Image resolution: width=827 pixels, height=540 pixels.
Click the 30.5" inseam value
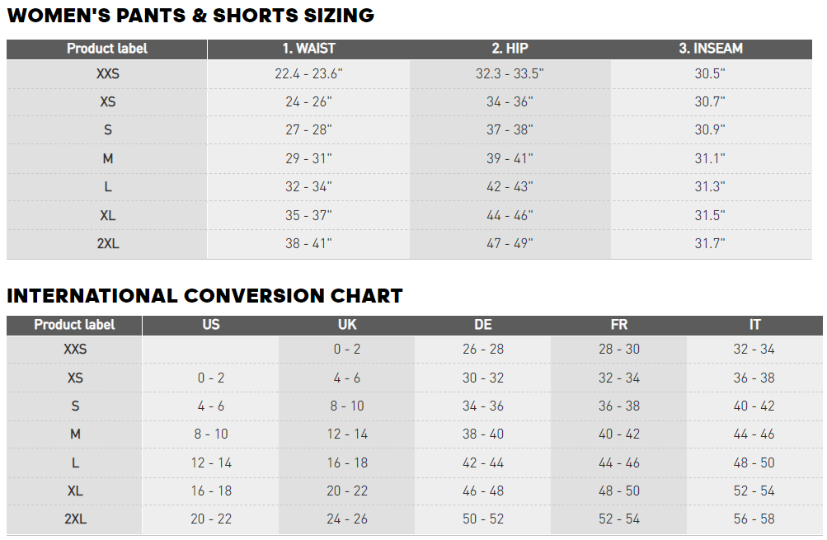pyautogui.click(x=710, y=74)
